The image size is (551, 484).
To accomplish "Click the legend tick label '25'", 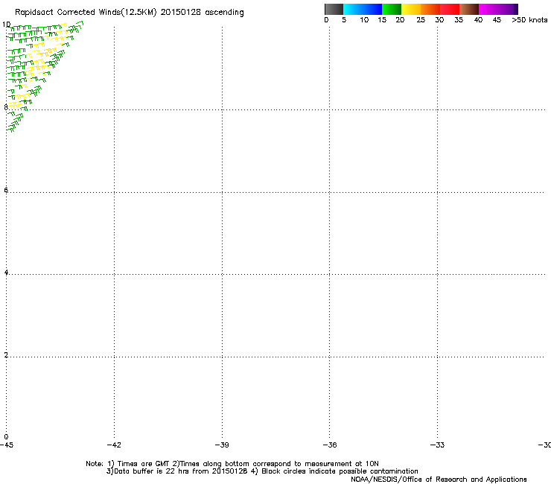I will tap(421, 20).
